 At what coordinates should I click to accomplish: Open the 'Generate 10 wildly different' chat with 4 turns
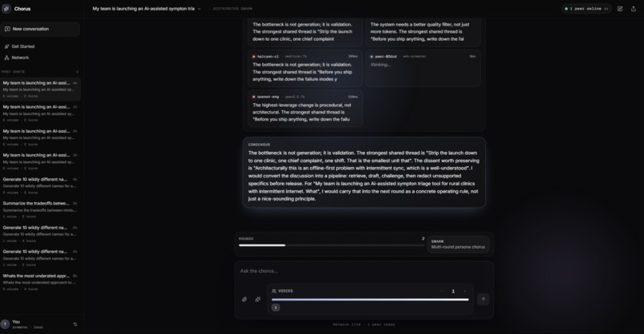point(40,234)
